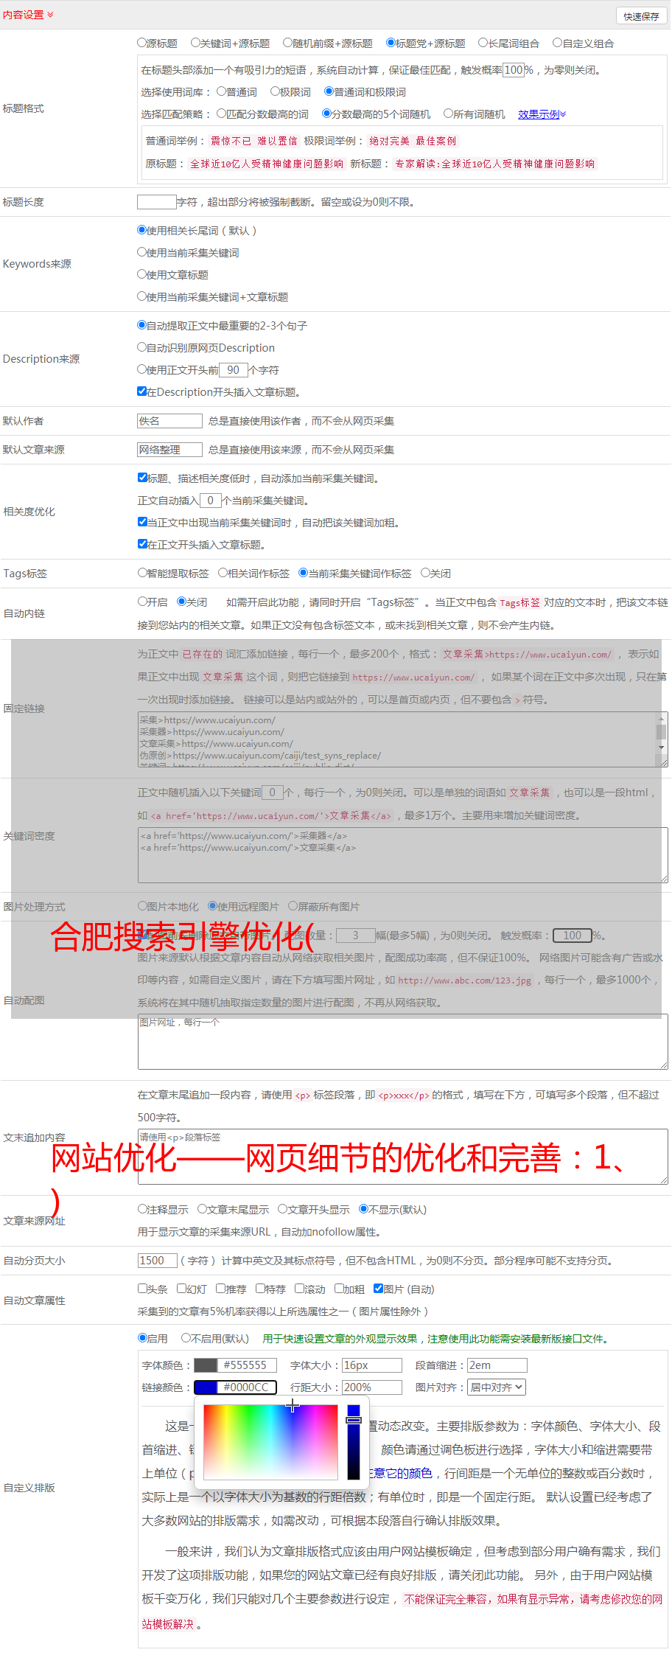Open the 效果示例 link
Viewport: 672px width, 1658px height.
[542, 114]
